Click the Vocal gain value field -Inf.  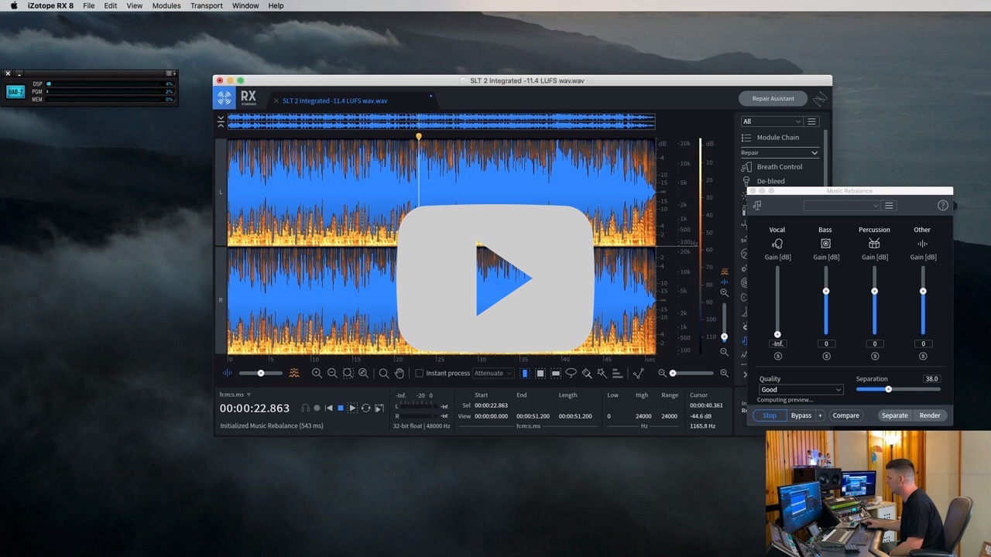tap(777, 343)
